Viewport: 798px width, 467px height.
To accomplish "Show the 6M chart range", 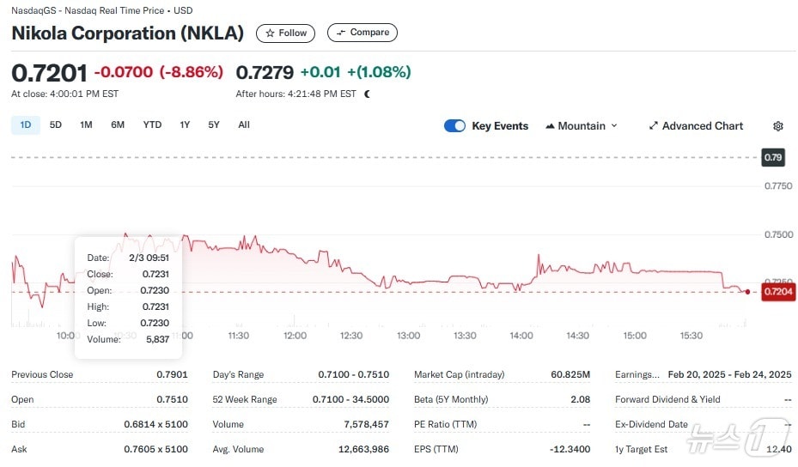I will [118, 124].
